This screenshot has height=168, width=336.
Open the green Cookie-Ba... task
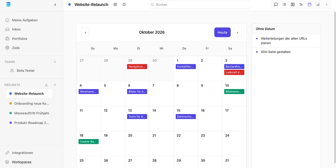[89, 142]
